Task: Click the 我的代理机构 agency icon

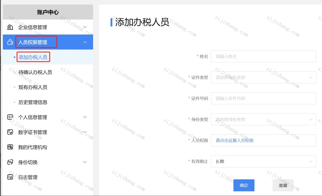Action: 10,147
